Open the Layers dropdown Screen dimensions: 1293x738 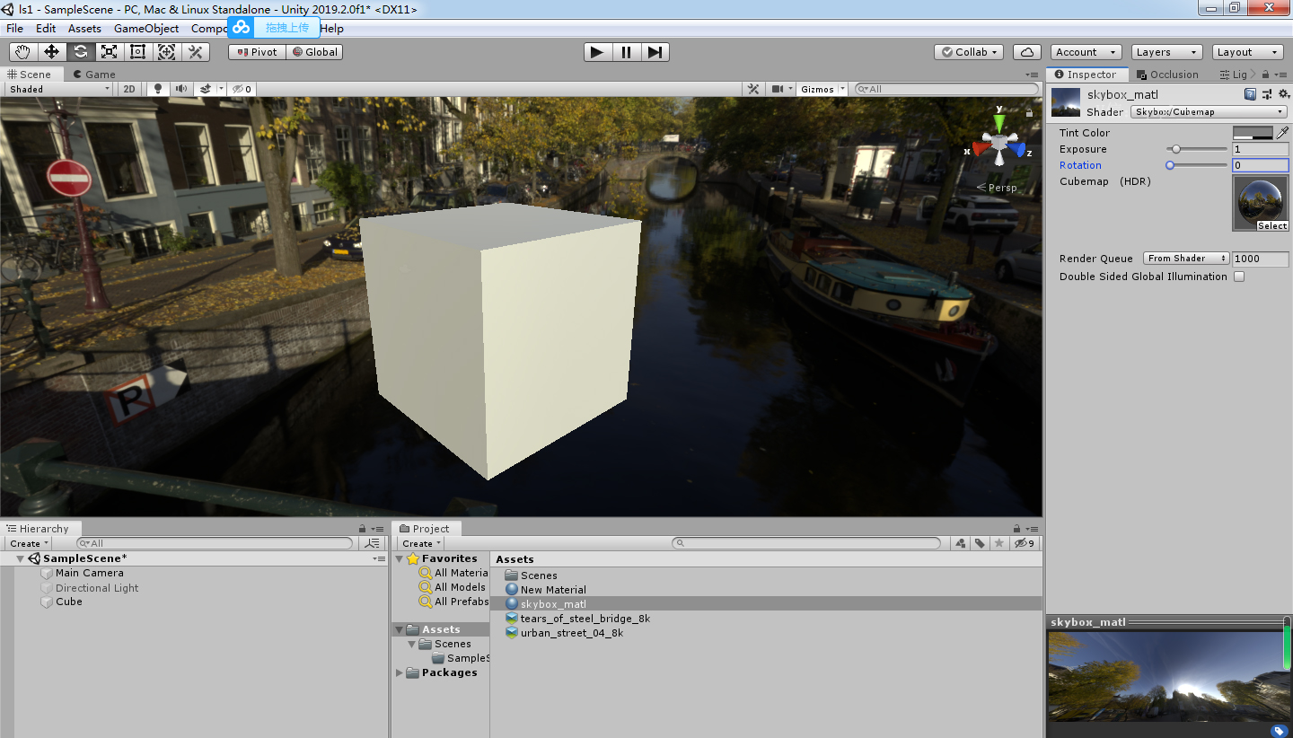click(1165, 52)
